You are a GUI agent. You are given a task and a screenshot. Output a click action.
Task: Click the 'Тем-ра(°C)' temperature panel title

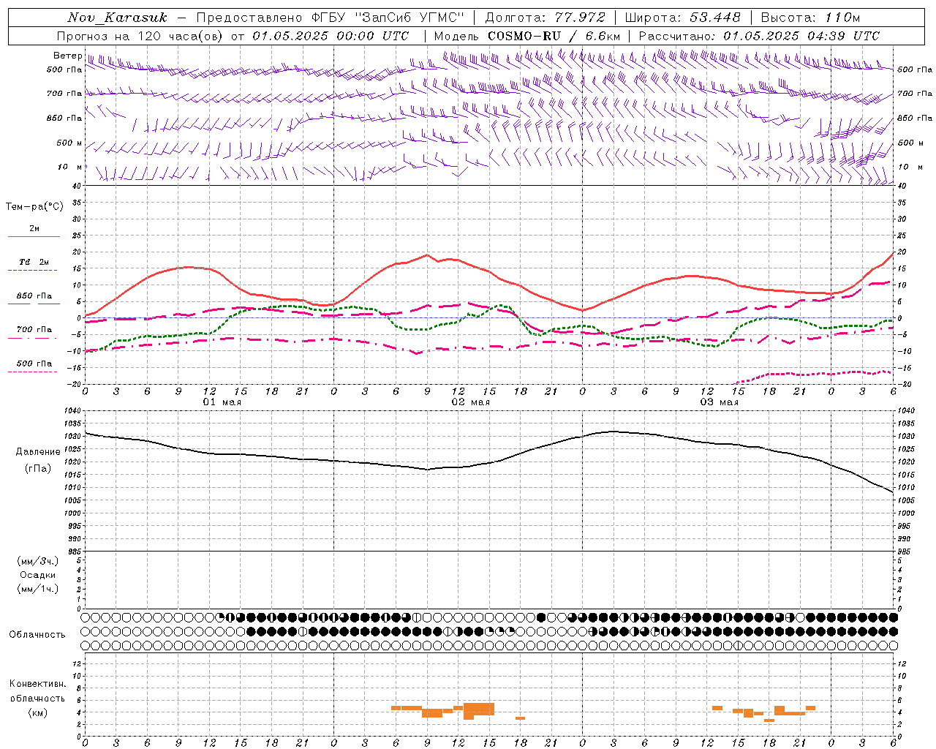point(34,207)
